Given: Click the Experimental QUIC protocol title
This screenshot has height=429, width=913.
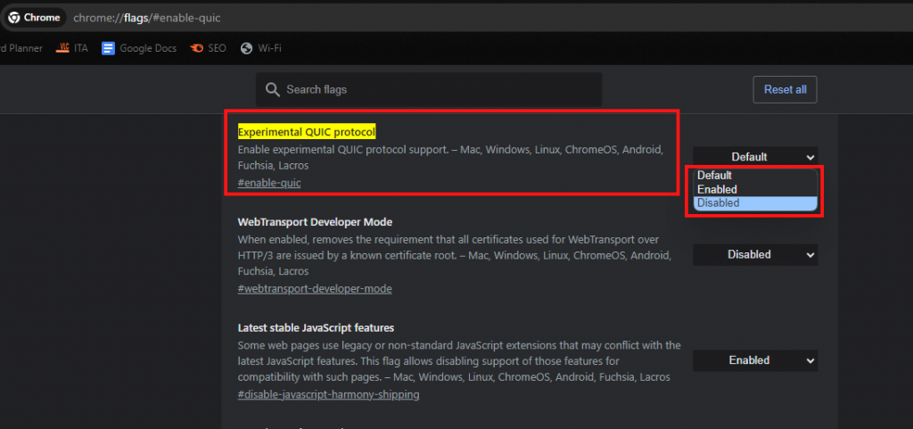Looking at the screenshot, I should [307, 131].
